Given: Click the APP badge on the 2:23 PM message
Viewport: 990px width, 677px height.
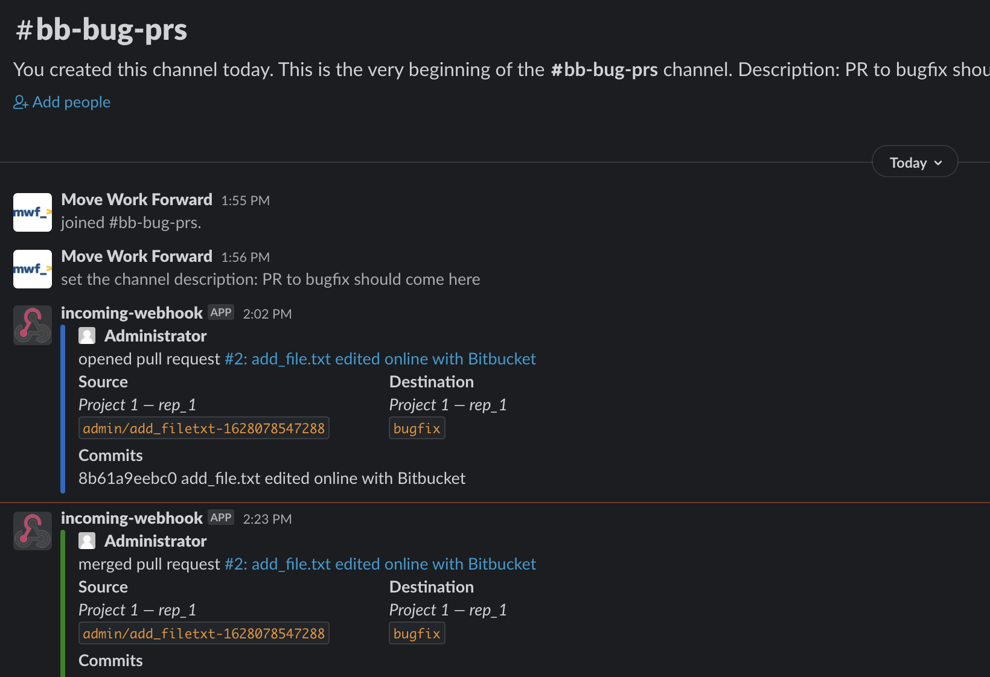Looking at the screenshot, I should [221, 517].
